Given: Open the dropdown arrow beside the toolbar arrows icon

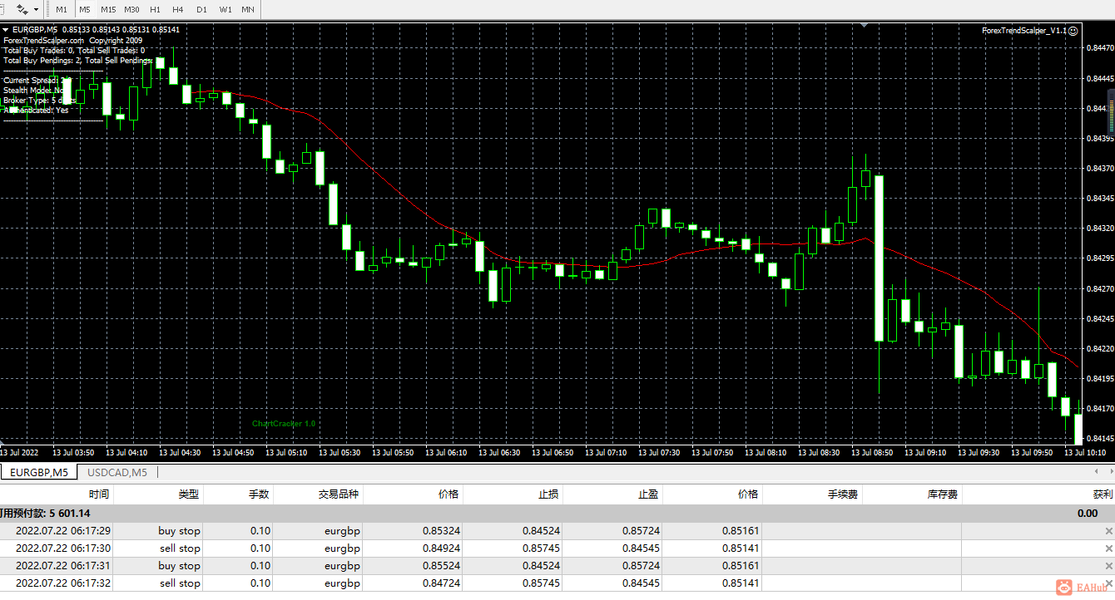Looking at the screenshot, I should 36,10.
